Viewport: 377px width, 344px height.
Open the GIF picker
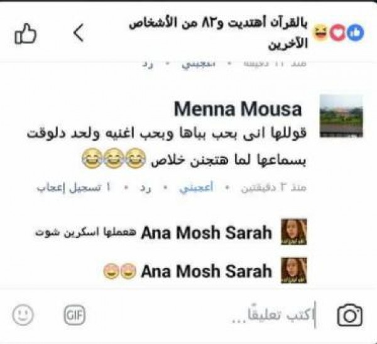coord(75,314)
